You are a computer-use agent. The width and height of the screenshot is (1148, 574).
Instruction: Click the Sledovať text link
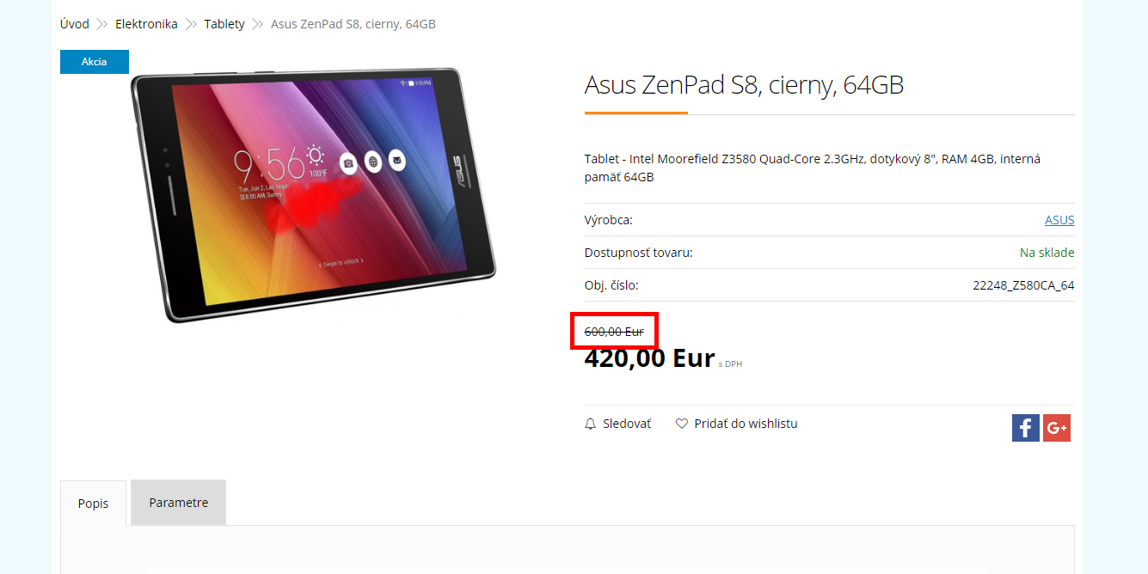[x=627, y=424]
